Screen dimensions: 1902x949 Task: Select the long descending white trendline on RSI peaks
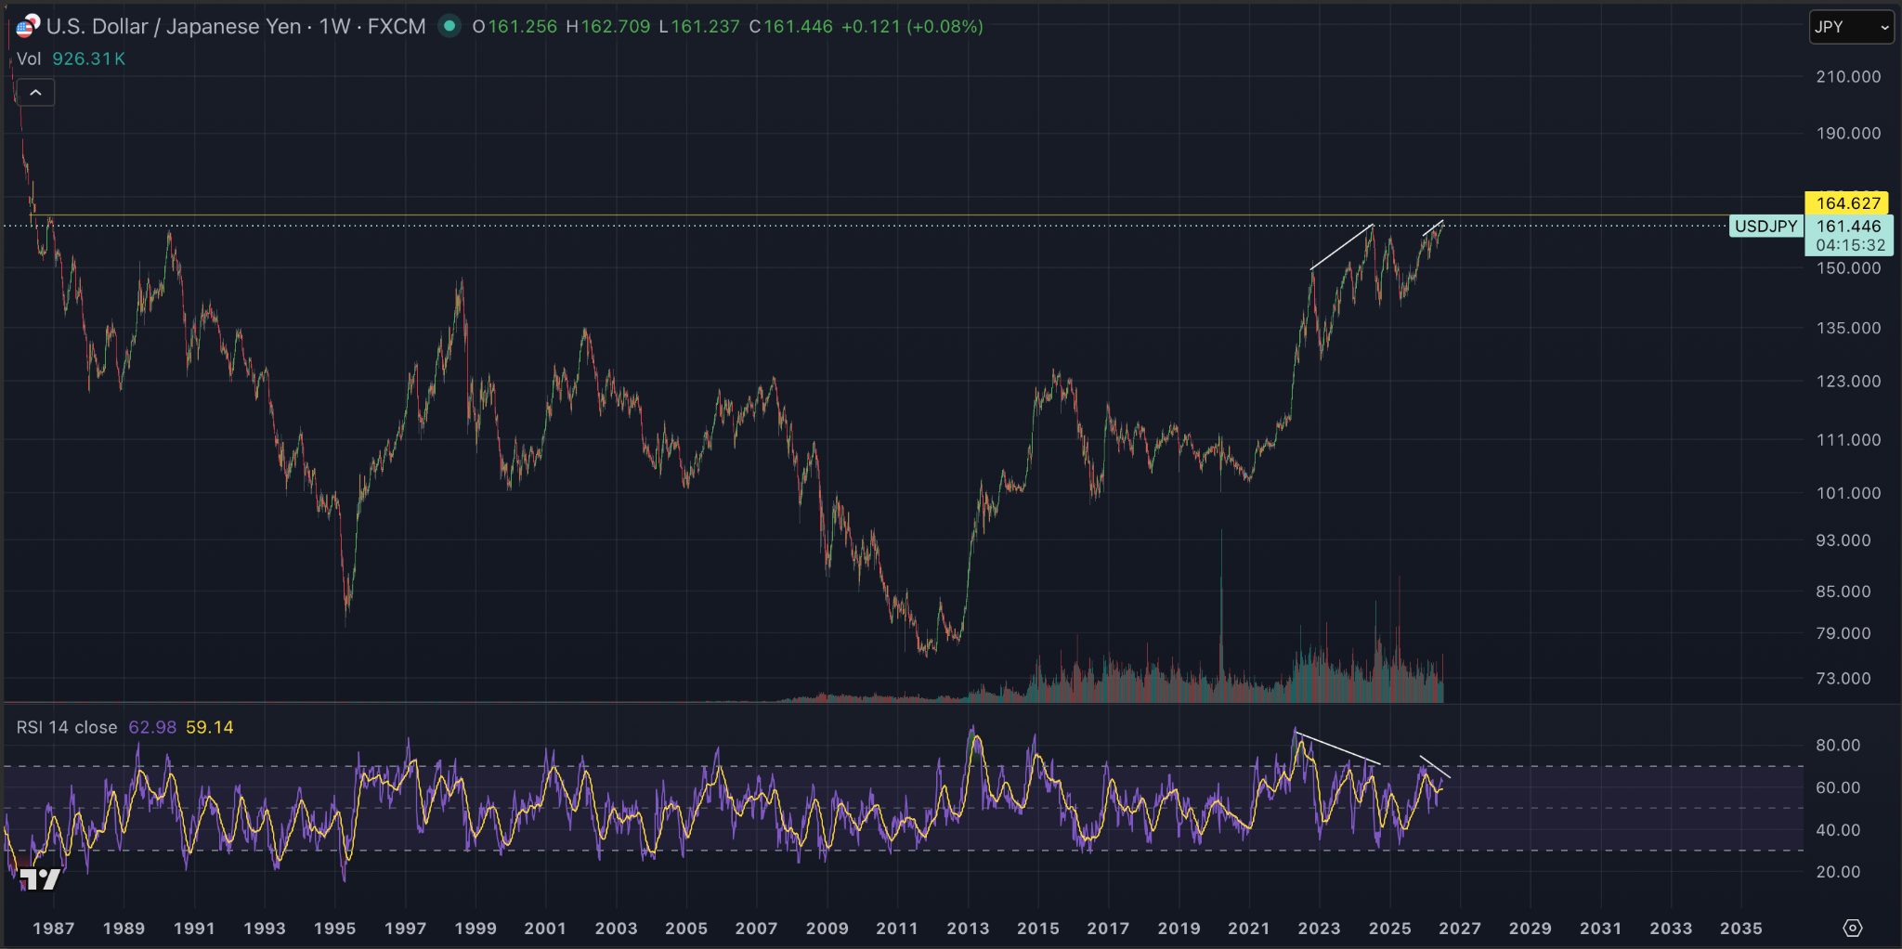click(x=1338, y=749)
